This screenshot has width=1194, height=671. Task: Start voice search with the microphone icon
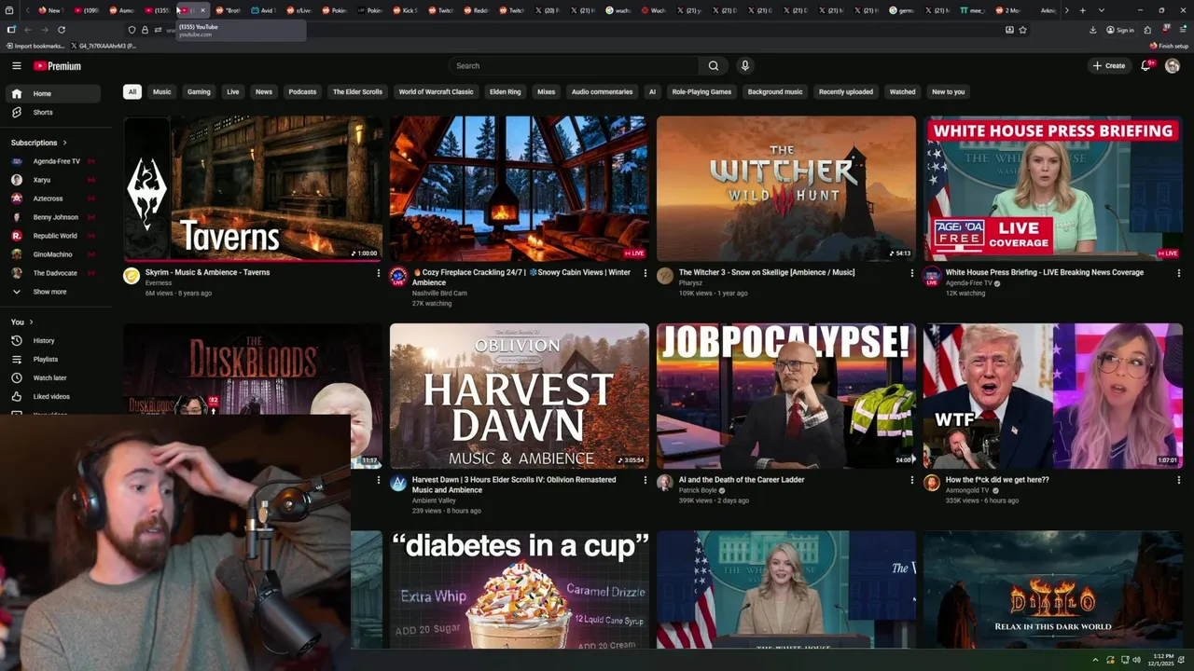coord(744,66)
